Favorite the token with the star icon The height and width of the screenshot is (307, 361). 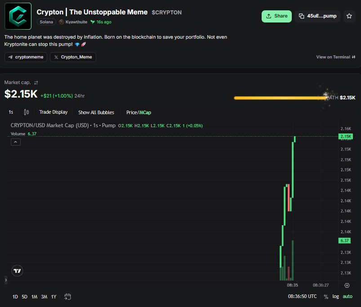tap(349, 16)
